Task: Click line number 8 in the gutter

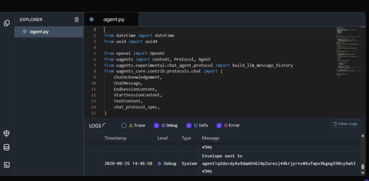Action: click(95, 71)
